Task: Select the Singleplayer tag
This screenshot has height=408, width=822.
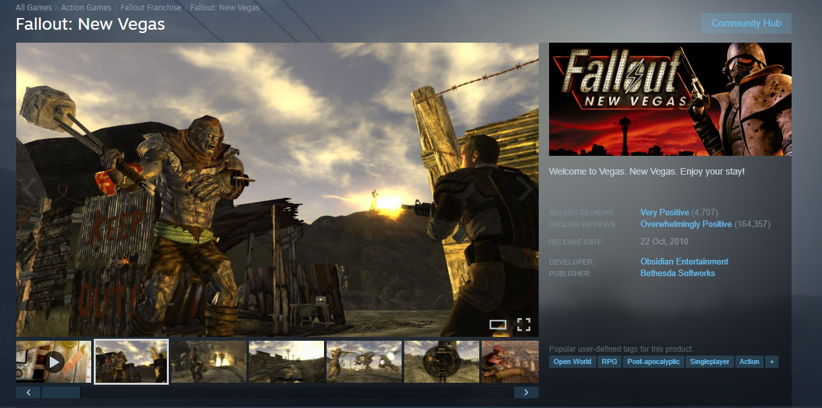Action: [x=709, y=361]
